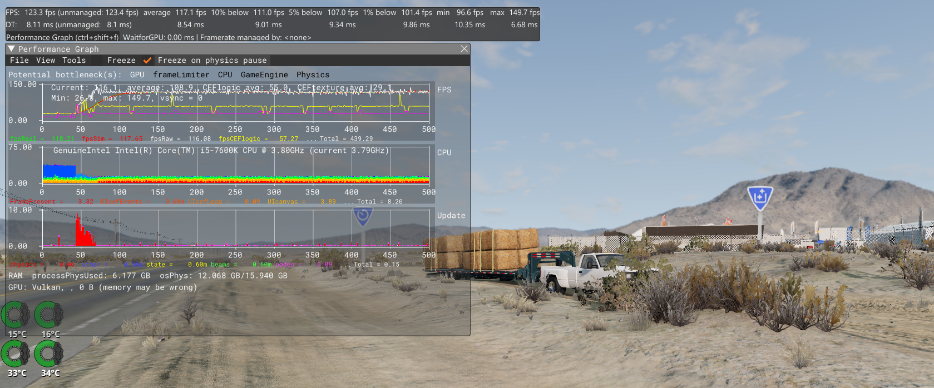Toggle Freeze on physics pause checkbox
Image resolution: width=934 pixels, height=388 pixels.
(x=147, y=60)
